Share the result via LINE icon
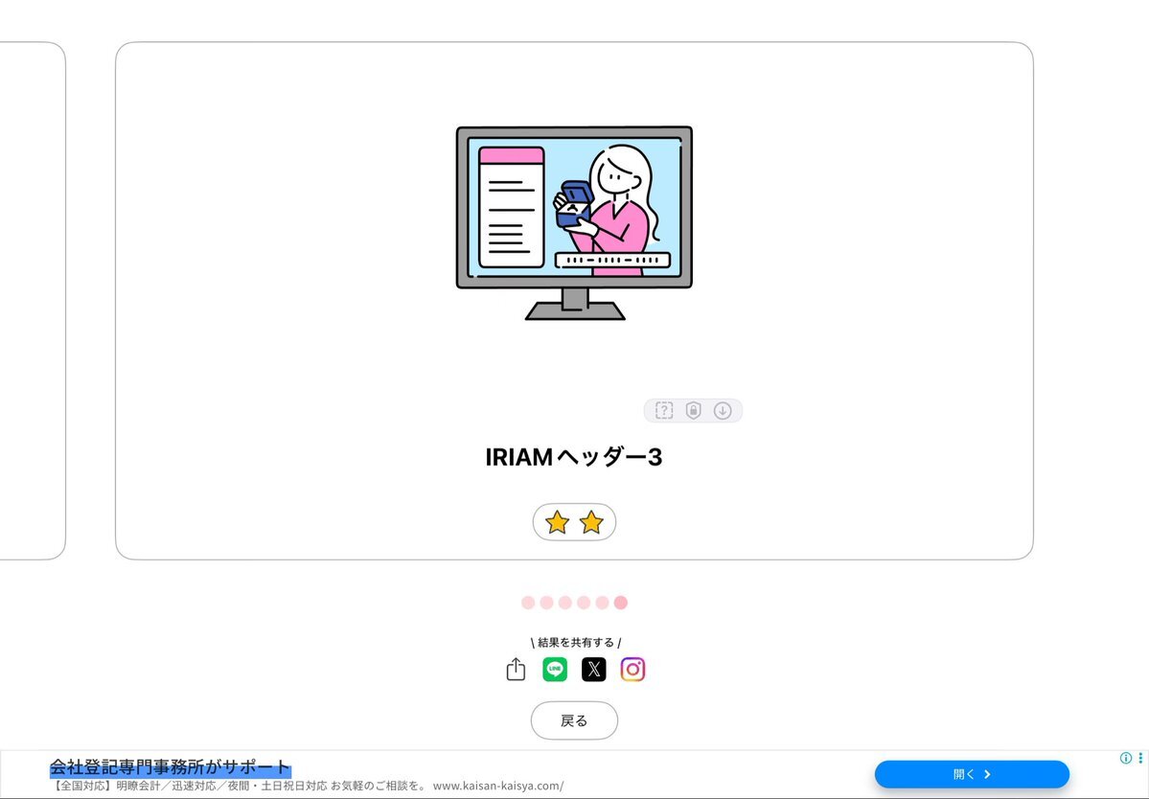Viewport: 1149px width, 799px height. (x=555, y=669)
